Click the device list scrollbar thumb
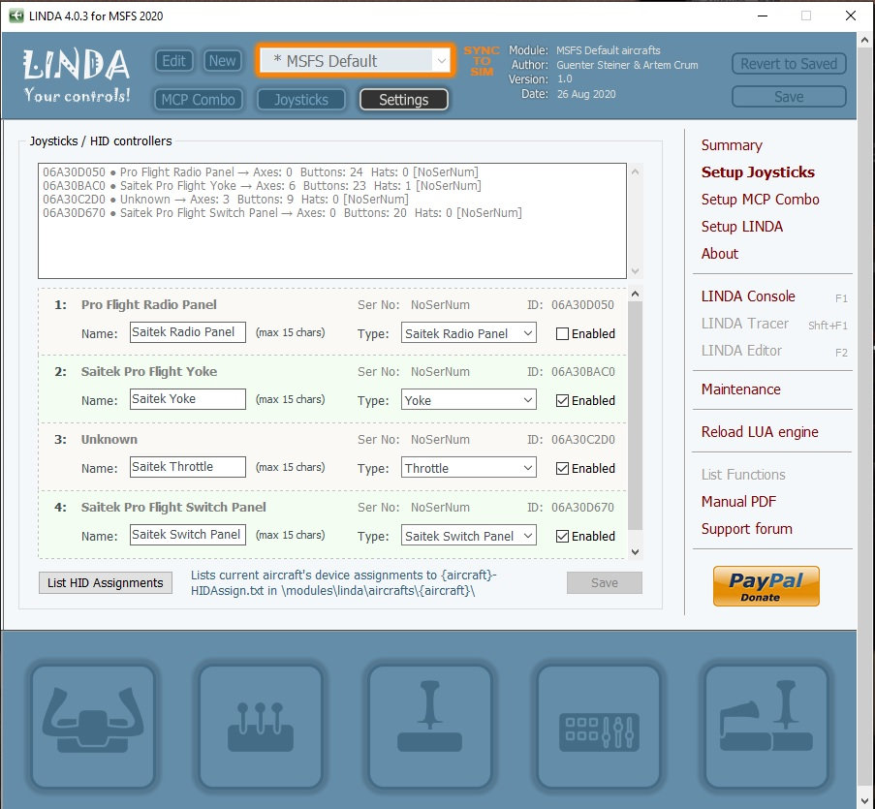875x809 pixels. (635, 416)
